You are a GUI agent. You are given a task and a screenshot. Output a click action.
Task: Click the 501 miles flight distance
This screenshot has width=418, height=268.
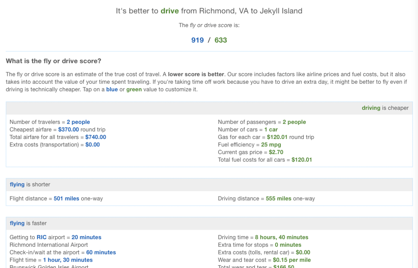66,198
